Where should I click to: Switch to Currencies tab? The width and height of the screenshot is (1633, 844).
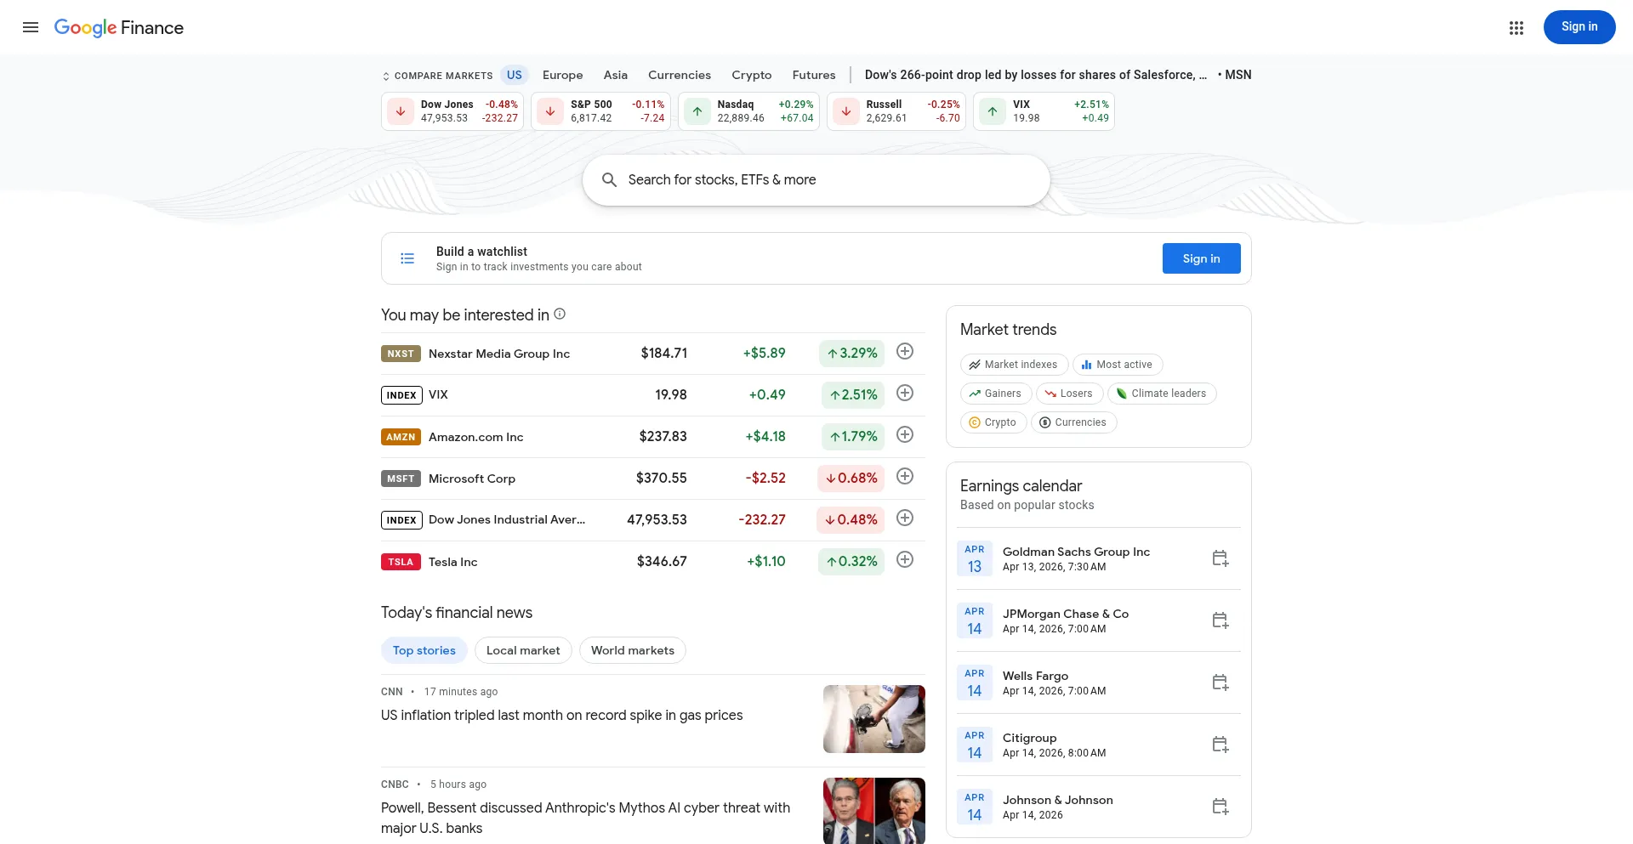click(x=680, y=75)
